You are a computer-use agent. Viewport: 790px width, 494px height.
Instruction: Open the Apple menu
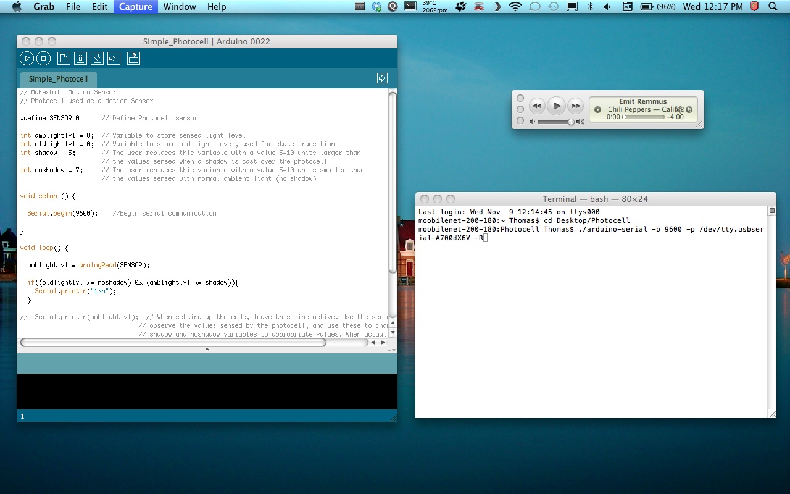point(17,7)
